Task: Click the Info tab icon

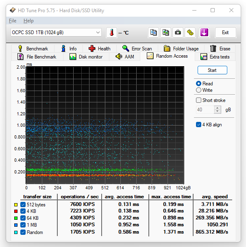Action: (63, 48)
